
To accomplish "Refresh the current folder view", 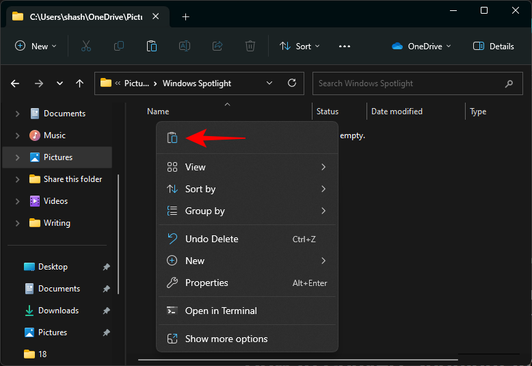I will [292, 83].
